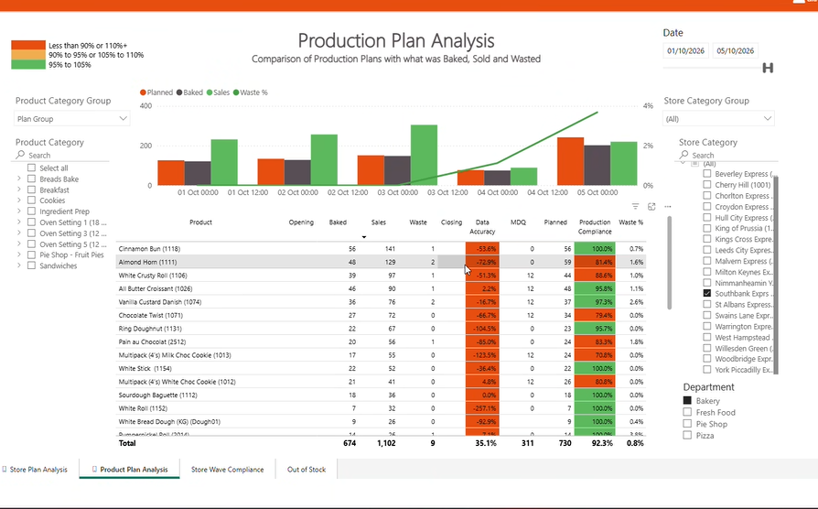Click the Store Plan Analysis tab icon
Viewport: 818px width, 509px height.
click(5, 470)
